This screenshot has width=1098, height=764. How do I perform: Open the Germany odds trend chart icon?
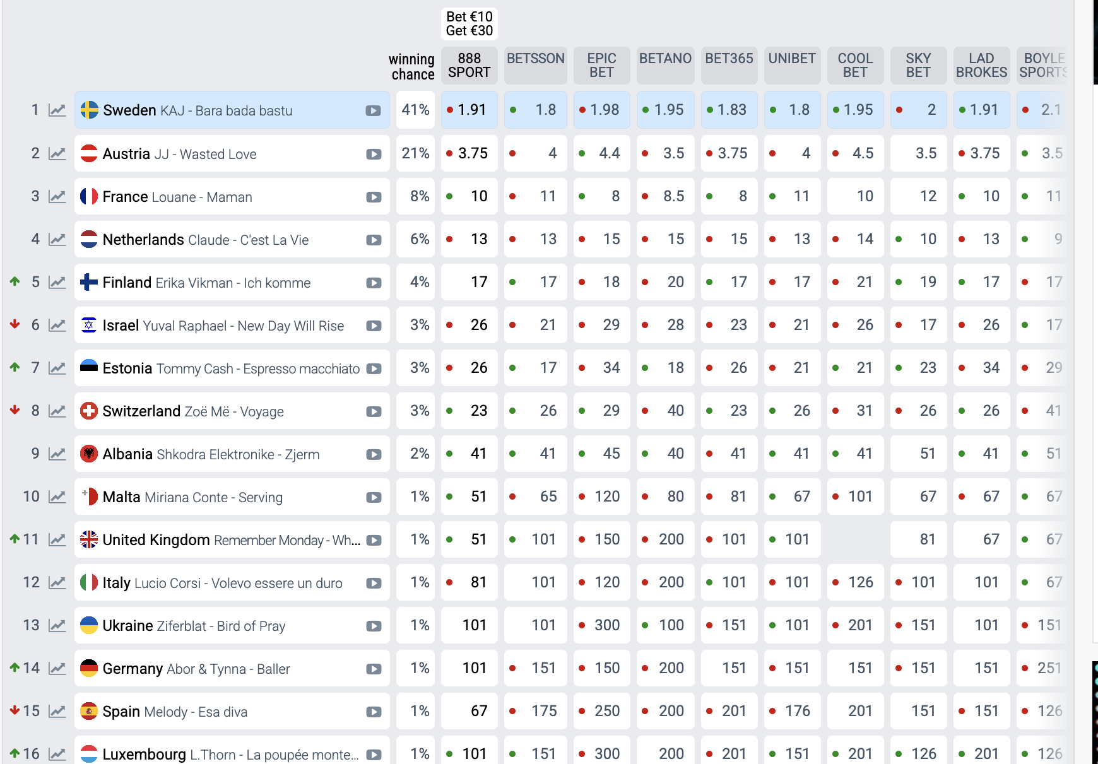57,668
